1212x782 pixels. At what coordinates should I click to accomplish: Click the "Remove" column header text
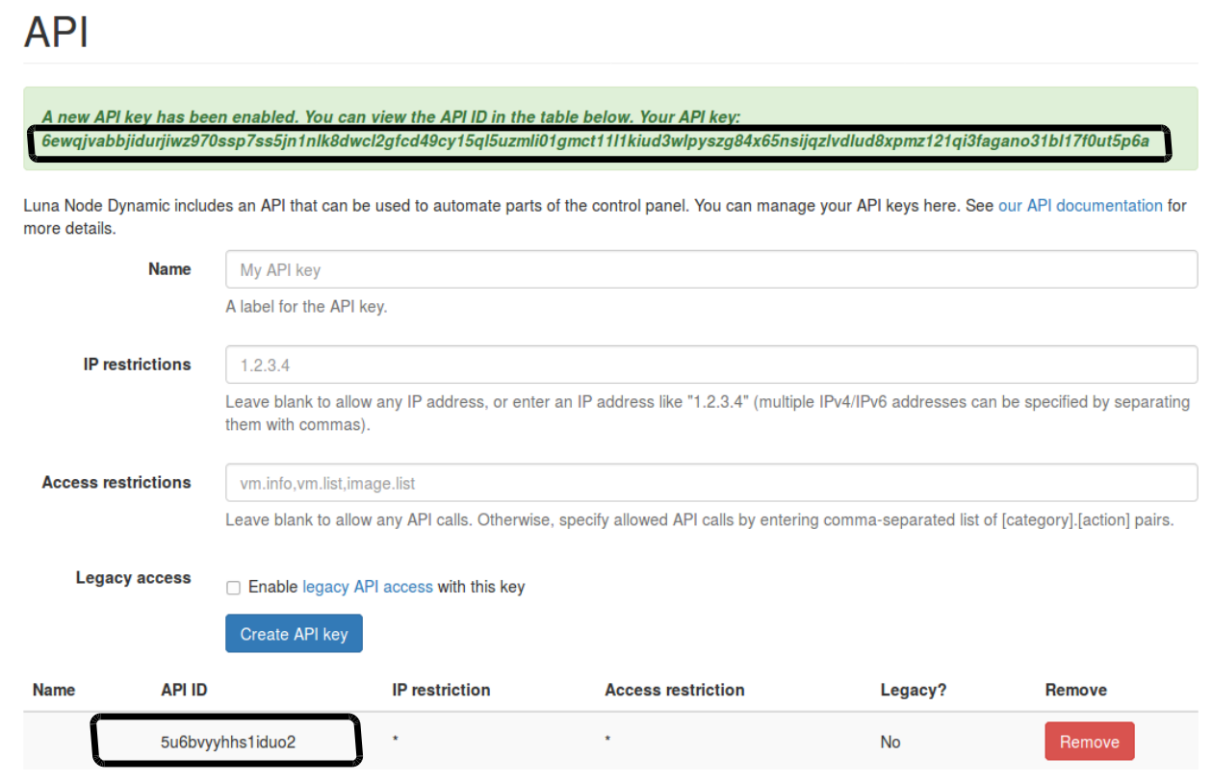point(1076,690)
